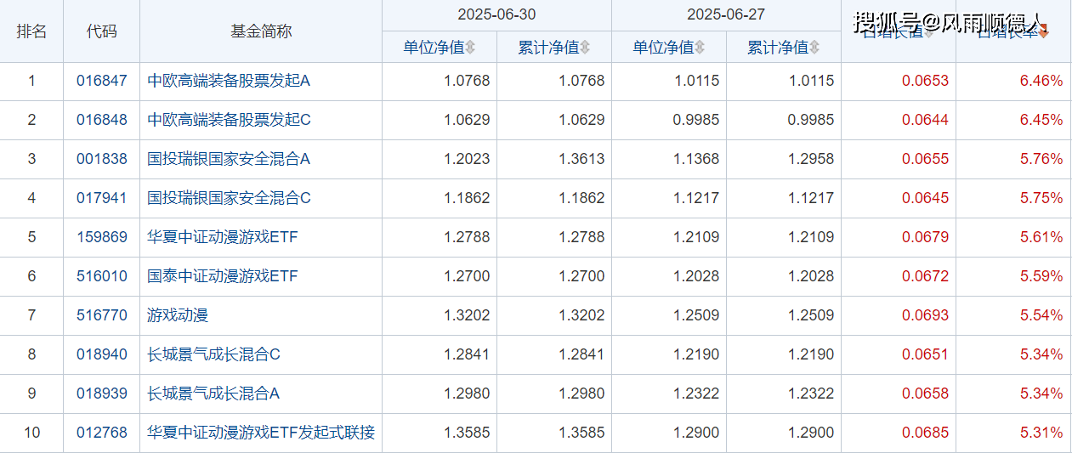This screenshot has height=453, width=1072.
Task: Click the 5.61% daily growth rate
Action: [x=1041, y=237]
